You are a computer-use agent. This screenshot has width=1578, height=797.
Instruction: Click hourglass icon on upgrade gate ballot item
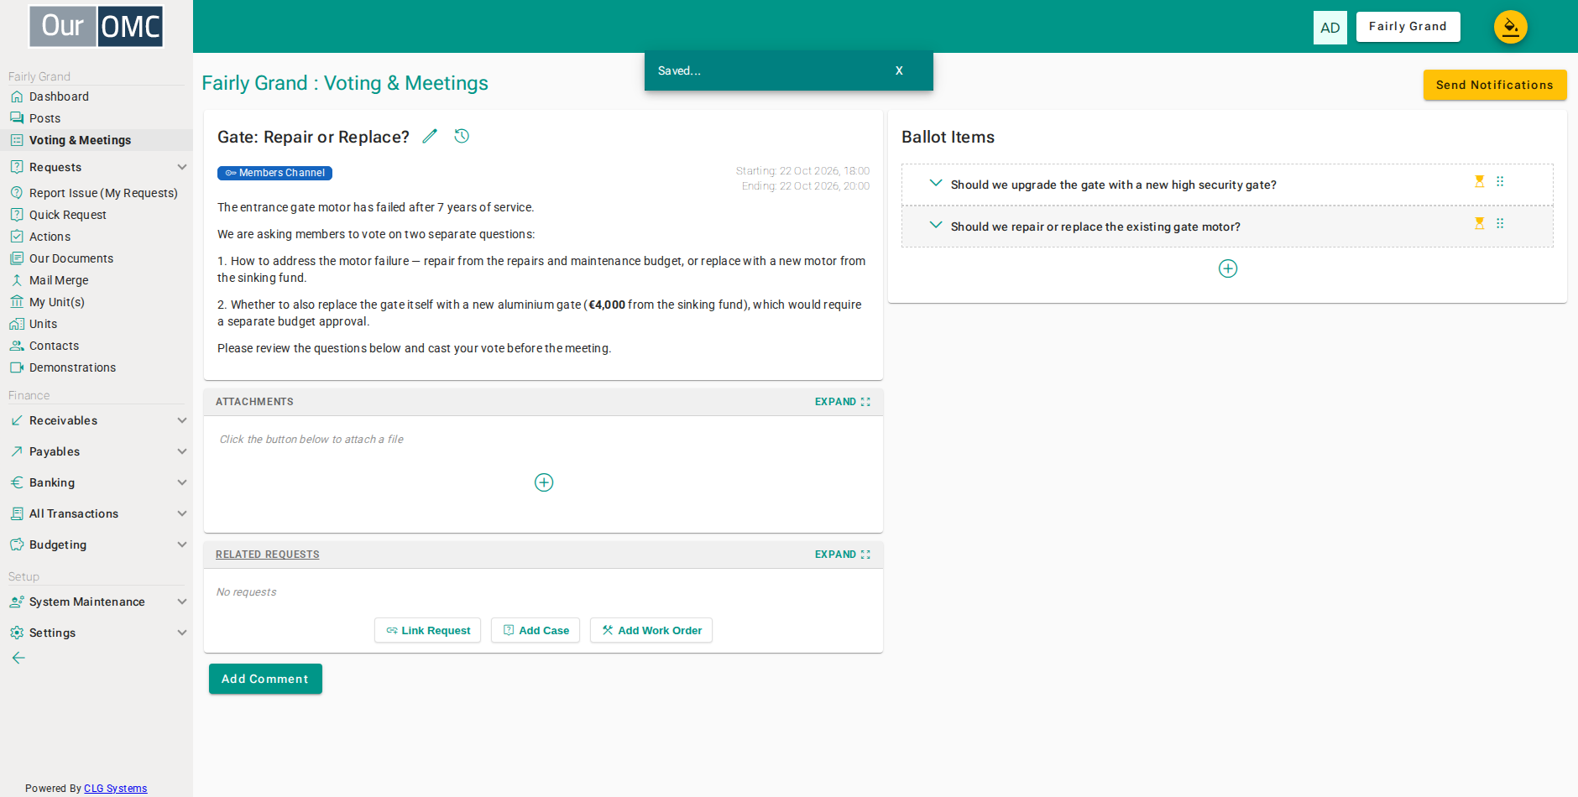point(1480,181)
